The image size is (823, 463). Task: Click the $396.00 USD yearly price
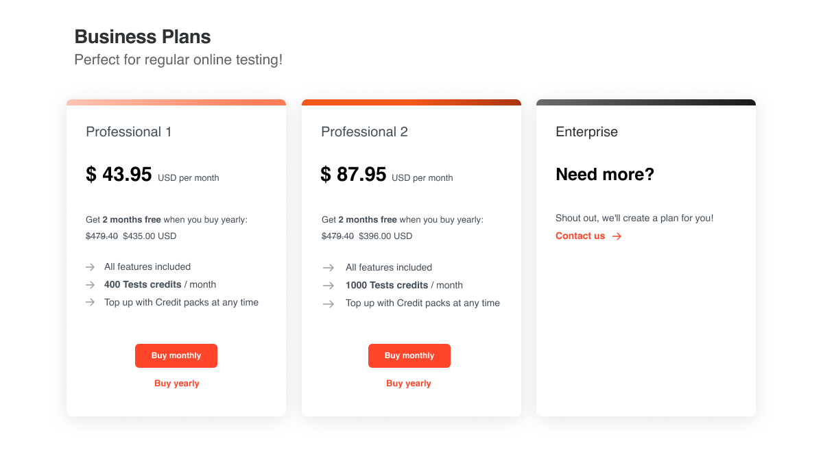(x=385, y=236)
